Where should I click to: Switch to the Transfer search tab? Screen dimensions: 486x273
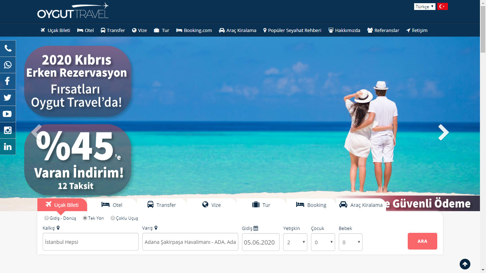click(x=162, y=205)
